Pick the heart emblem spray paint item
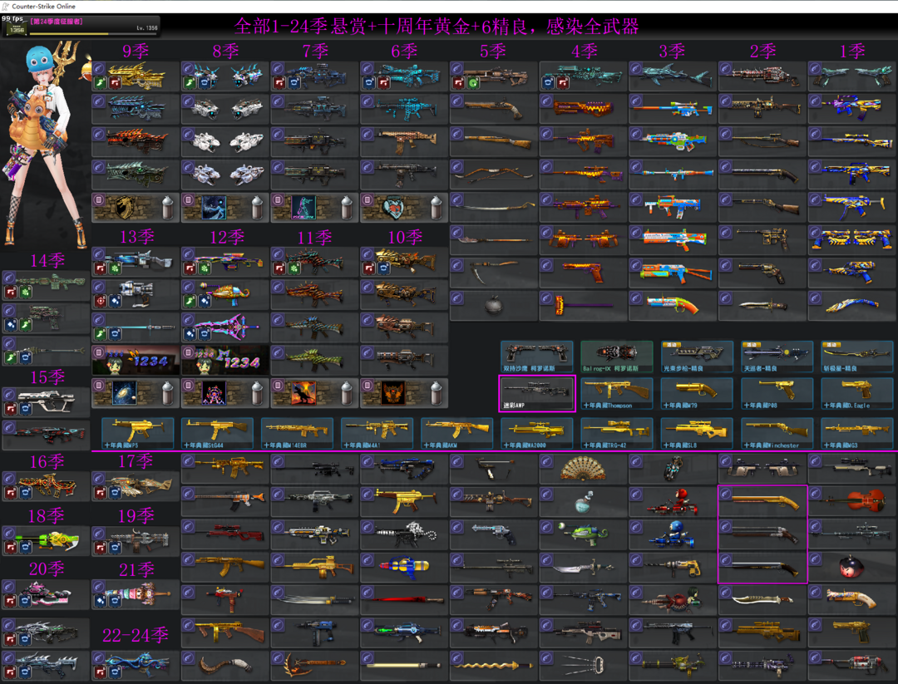Image resolution: width=898 pixels, height=684 pixels. click(404, 207)
